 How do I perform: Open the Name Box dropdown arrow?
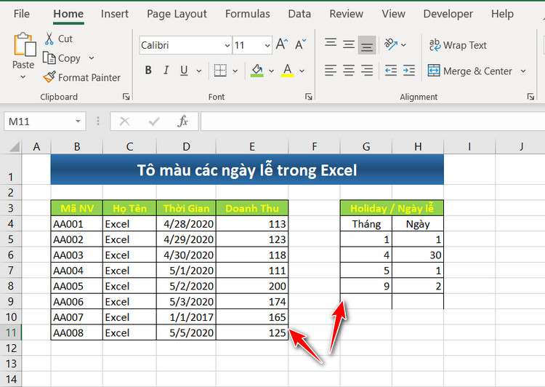(x=78, y=121)
